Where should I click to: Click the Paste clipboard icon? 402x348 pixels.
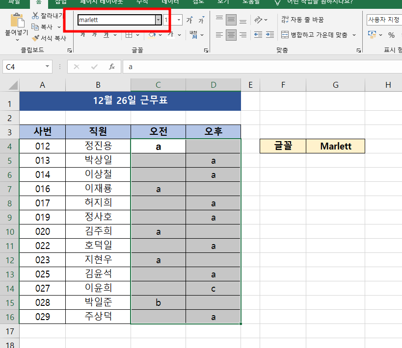click(x=18, y=20)
